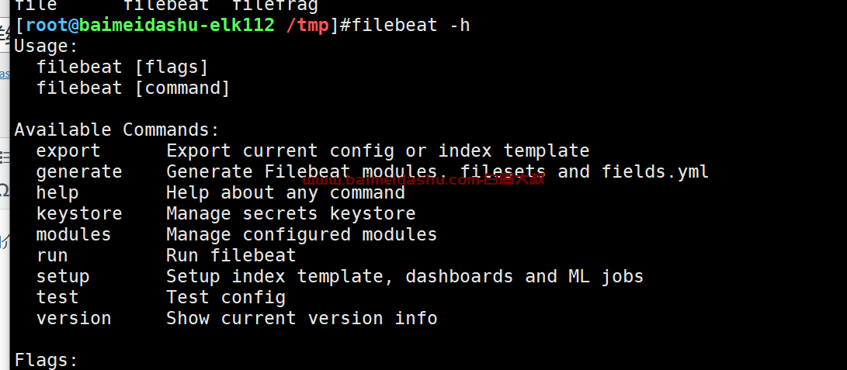Click the 'setup' command name

pos(63,277)
